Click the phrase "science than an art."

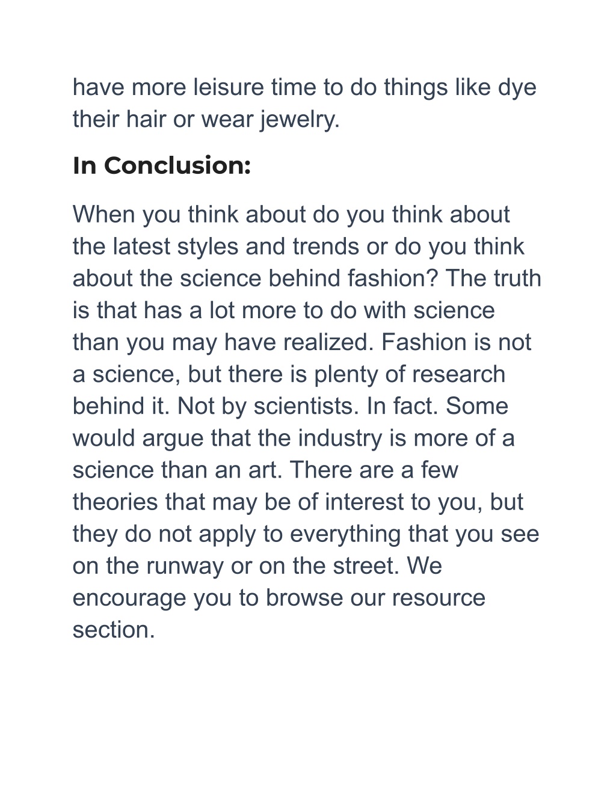point(177,470)
